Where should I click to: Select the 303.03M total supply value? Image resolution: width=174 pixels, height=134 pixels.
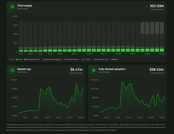pos(157,6)
